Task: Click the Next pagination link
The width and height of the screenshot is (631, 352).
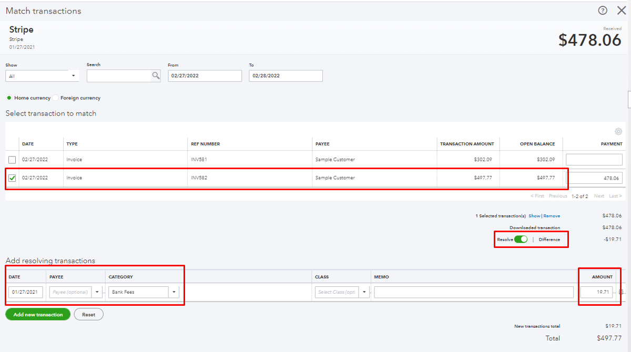Action: (x=599, y=195)
